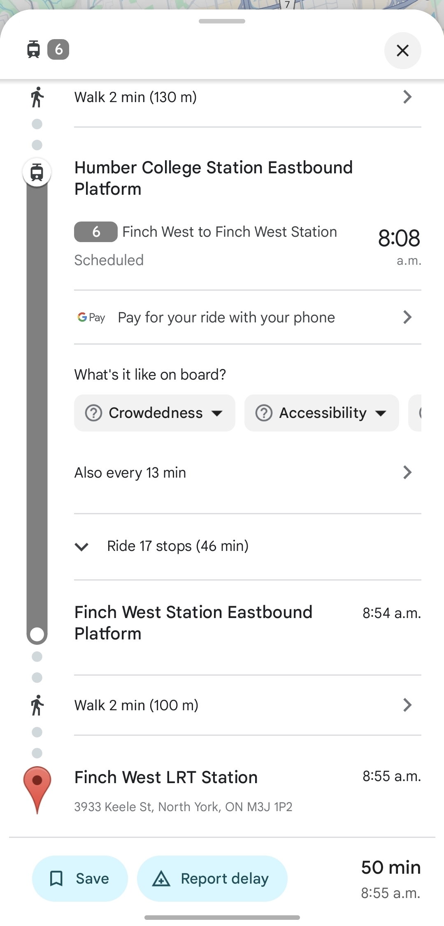Open the Crowdedness dropdown

click(x=154, y=413)
